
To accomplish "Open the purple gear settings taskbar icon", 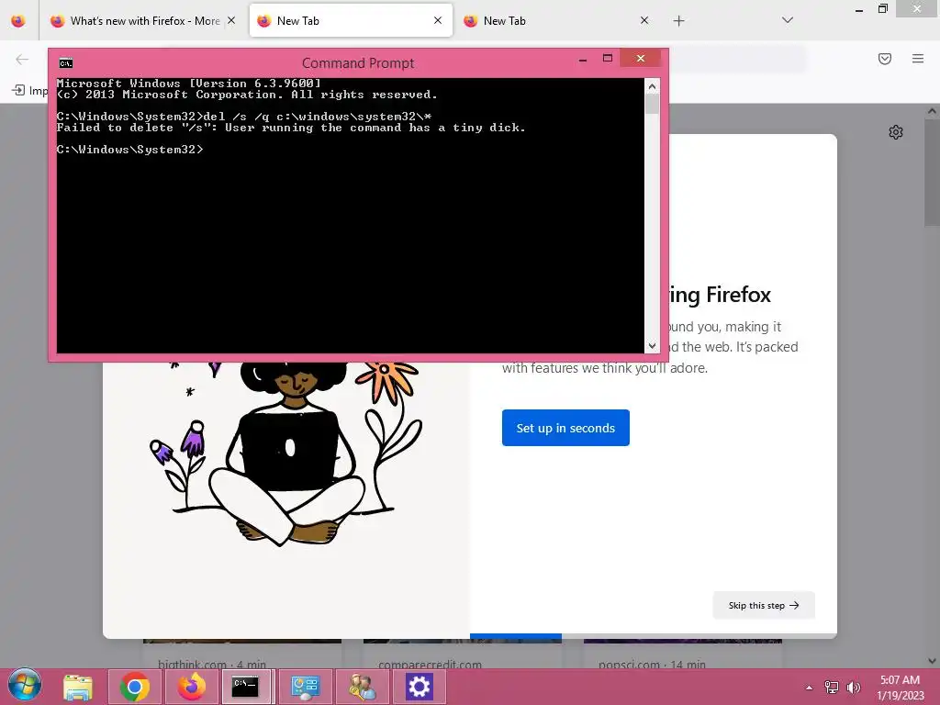I will click(x=419, y=687).
